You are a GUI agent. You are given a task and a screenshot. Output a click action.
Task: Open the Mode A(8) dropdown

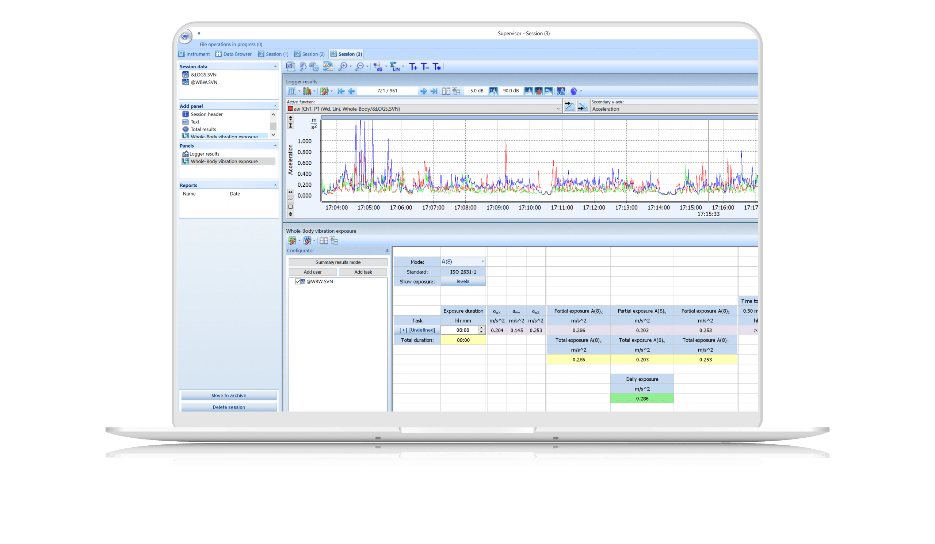point(482,262)
